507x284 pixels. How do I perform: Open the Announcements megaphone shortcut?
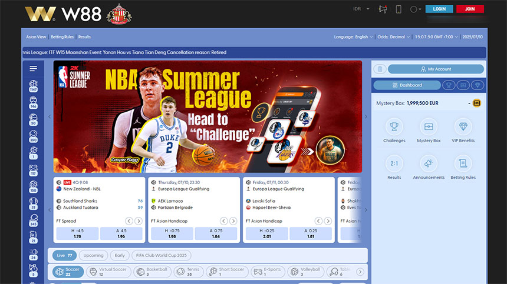pyautogui.click(x=429, y=168)
